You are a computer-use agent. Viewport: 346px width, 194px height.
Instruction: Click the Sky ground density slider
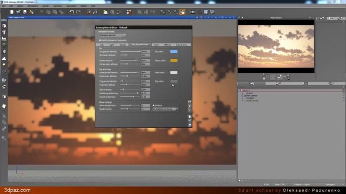[130, 52]
